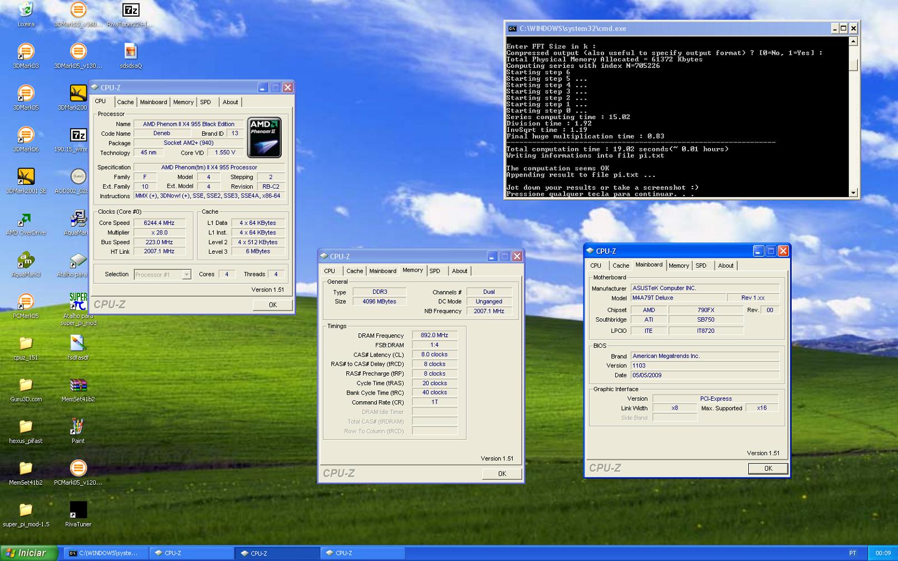Expand the Processor #1 selection dropdown
The height and width of the screenshot is (561, 898).
187,274
